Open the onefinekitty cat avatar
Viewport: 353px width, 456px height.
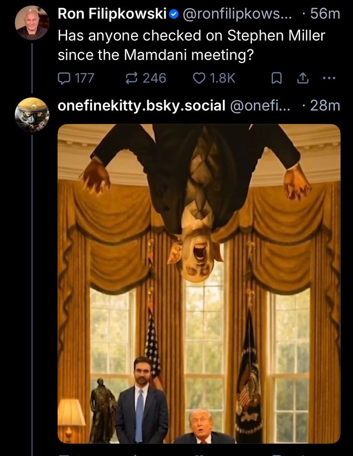pyautogui.click(x=32, y=114)
